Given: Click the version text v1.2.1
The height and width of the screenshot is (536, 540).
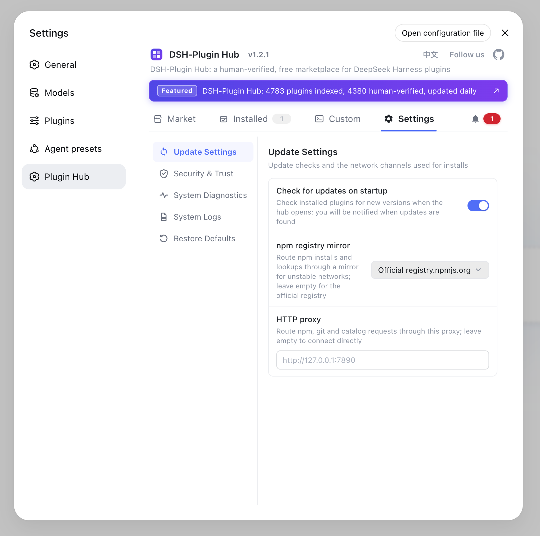Looking at the screenshot, I should pos(259,55).
